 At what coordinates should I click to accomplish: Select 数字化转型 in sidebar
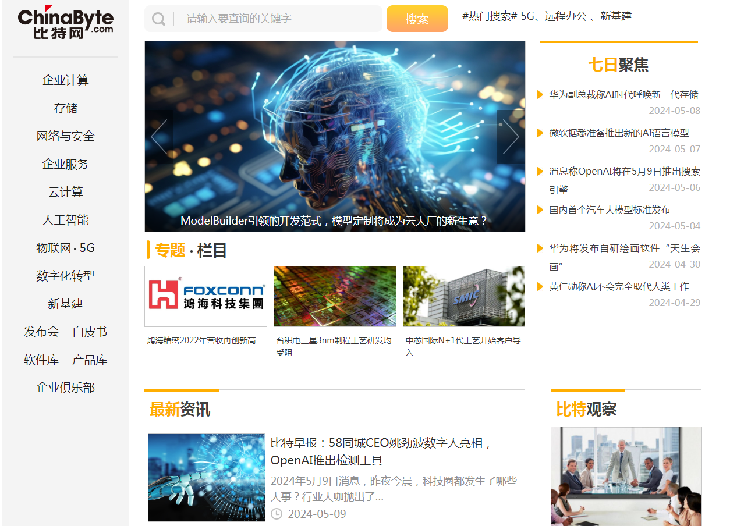click(66, 276)
